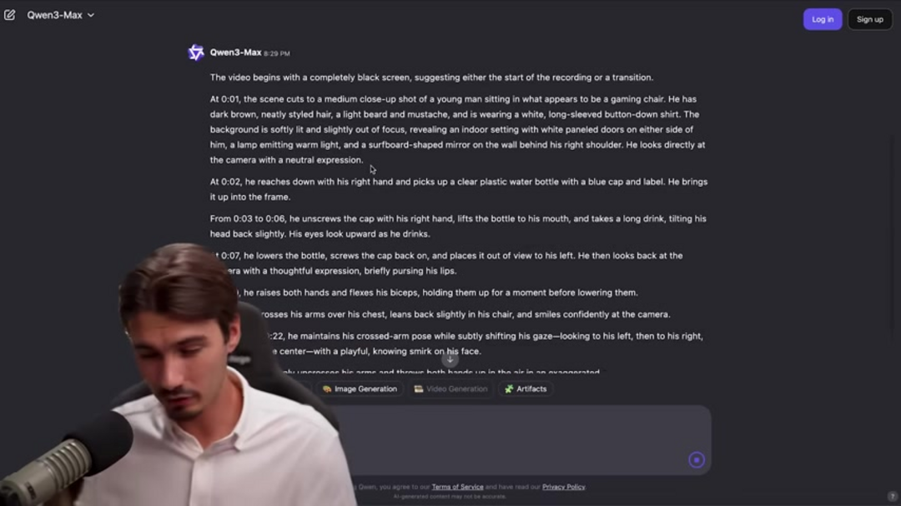
Task: Click the puzzle icon on Artifacts
Action: tap(509, 388)
